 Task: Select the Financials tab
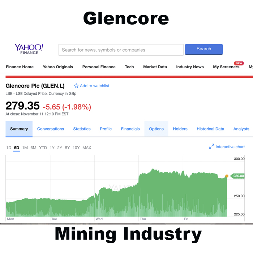[x=130, y=129]
